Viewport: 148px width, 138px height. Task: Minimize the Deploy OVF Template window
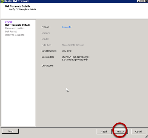click(139, 1)
